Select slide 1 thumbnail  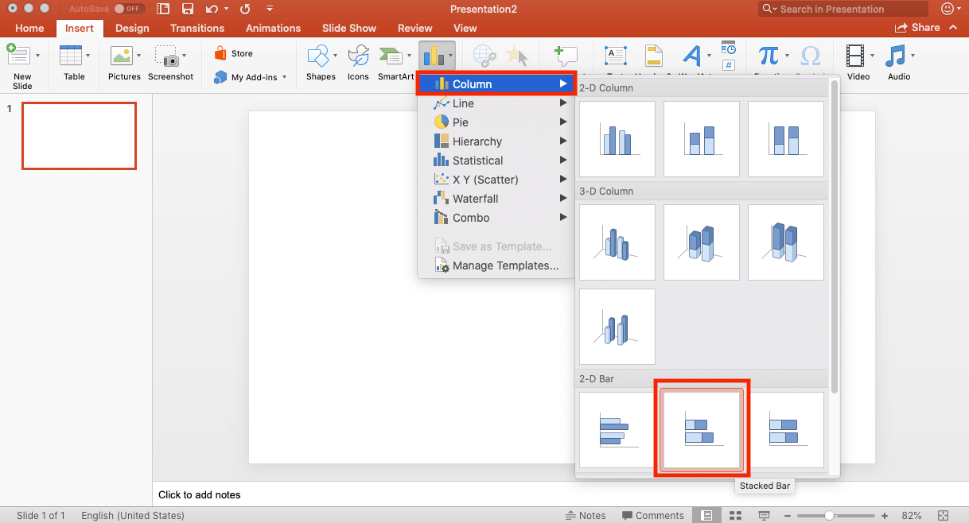tap(79, 136)
